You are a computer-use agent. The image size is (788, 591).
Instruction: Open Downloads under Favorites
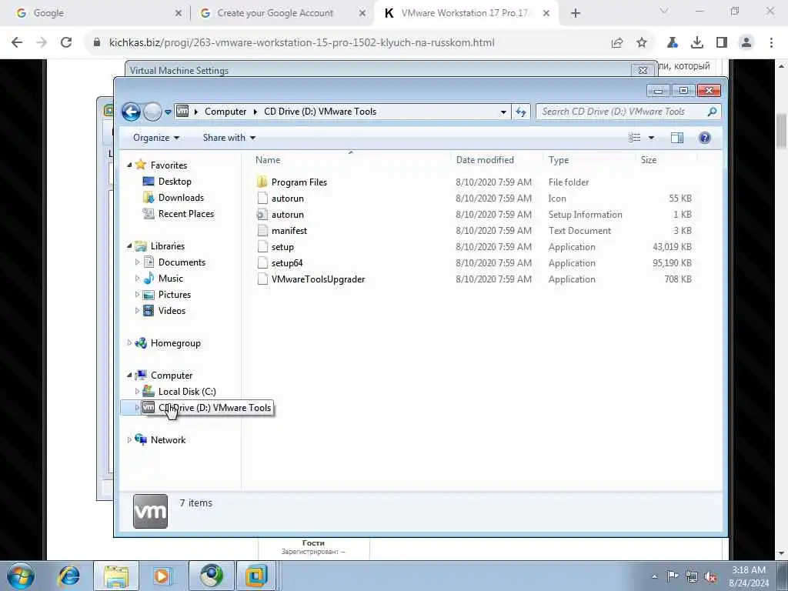(181, 198)
